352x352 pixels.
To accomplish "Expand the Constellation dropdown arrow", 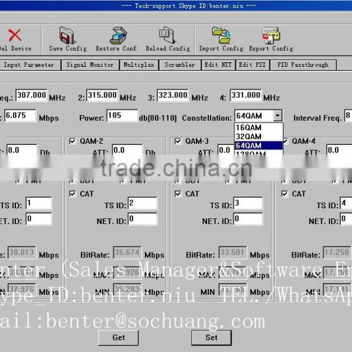I will (x=277, y=116).
